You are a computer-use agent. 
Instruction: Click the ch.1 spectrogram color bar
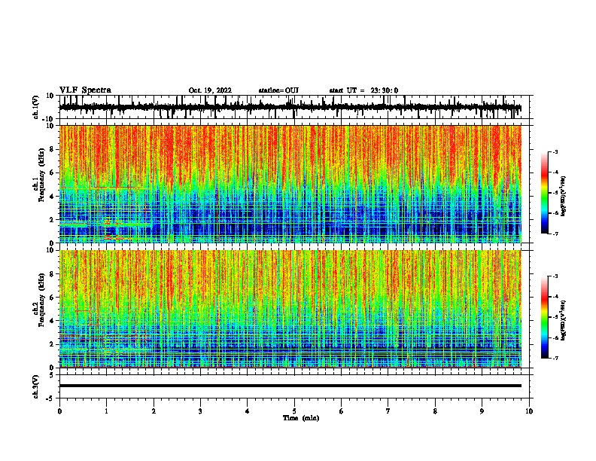545,193
